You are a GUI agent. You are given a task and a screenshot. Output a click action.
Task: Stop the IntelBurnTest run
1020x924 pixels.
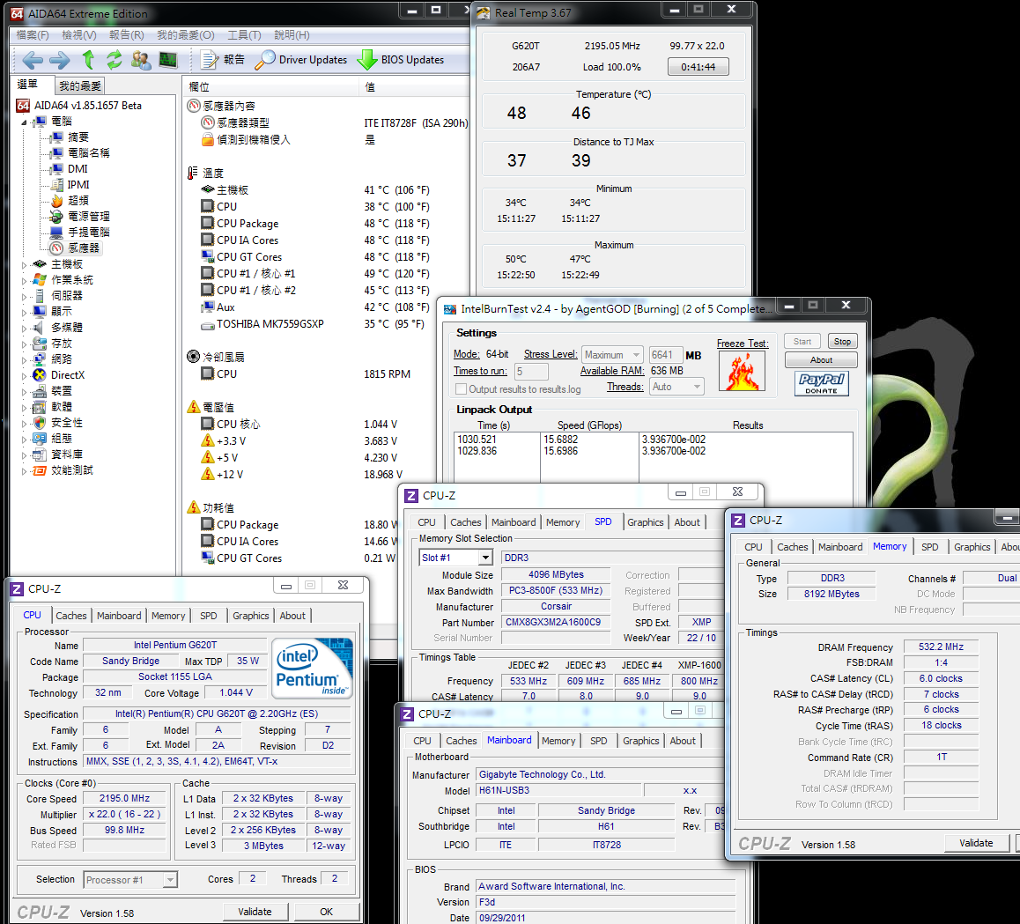click(x=842, y=342)
